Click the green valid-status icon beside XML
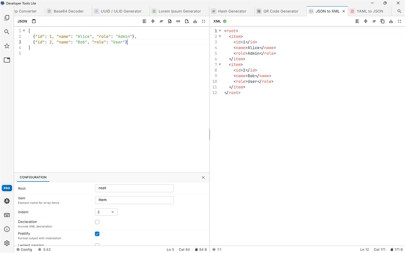This screenshot has height=253, width=405. pyautogui.click(x=225, y=21)
